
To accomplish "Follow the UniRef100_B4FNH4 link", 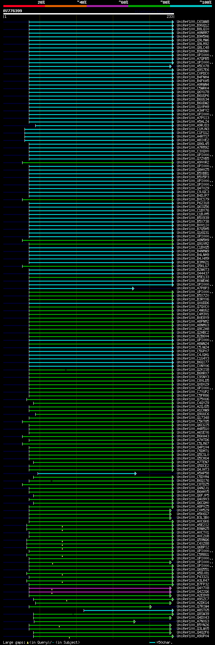I will [x=193, y=77].
